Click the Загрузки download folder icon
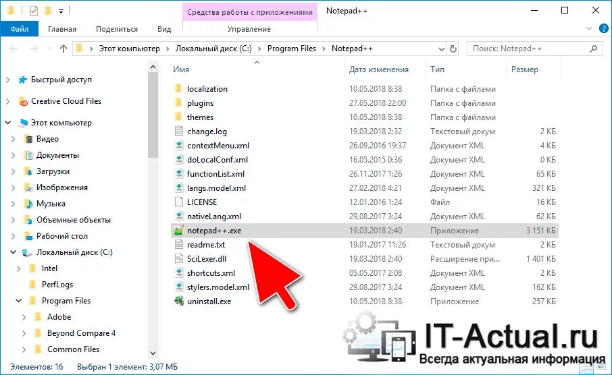 tap(28, 171)
